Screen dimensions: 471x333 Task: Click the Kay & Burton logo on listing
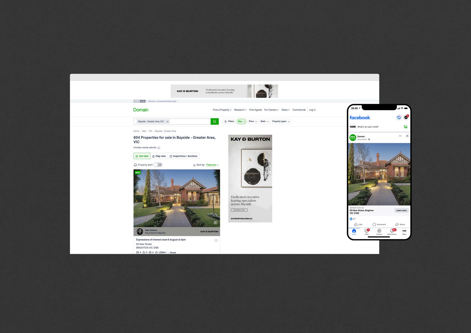point(209,232)
